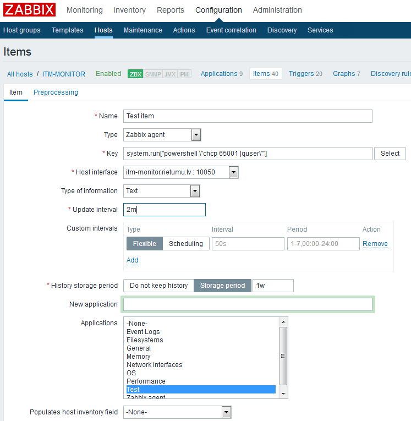
Task: Go to Discovery submenu
Action: click(282, 30)
